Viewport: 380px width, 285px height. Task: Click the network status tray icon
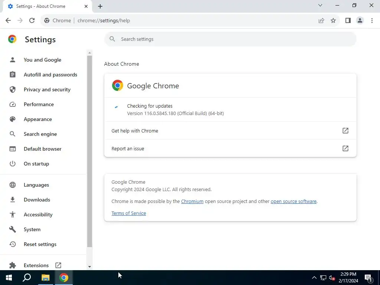point(323,278)
